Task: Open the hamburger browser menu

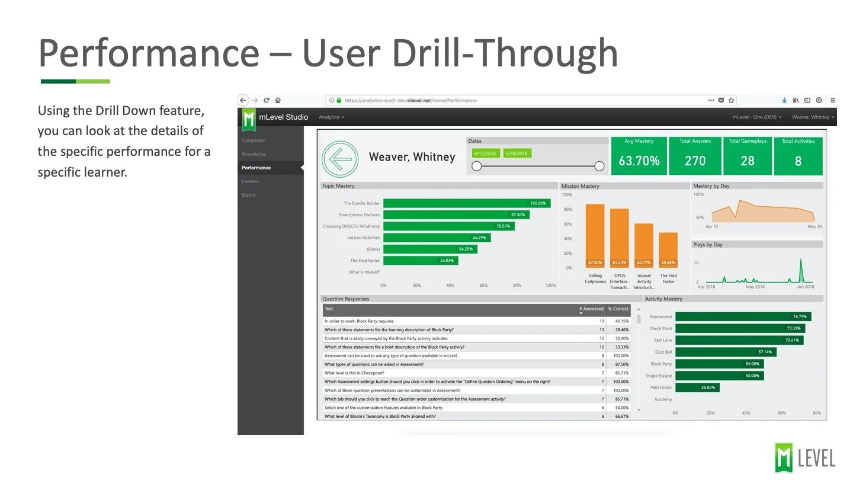Action: click(833, 100)
